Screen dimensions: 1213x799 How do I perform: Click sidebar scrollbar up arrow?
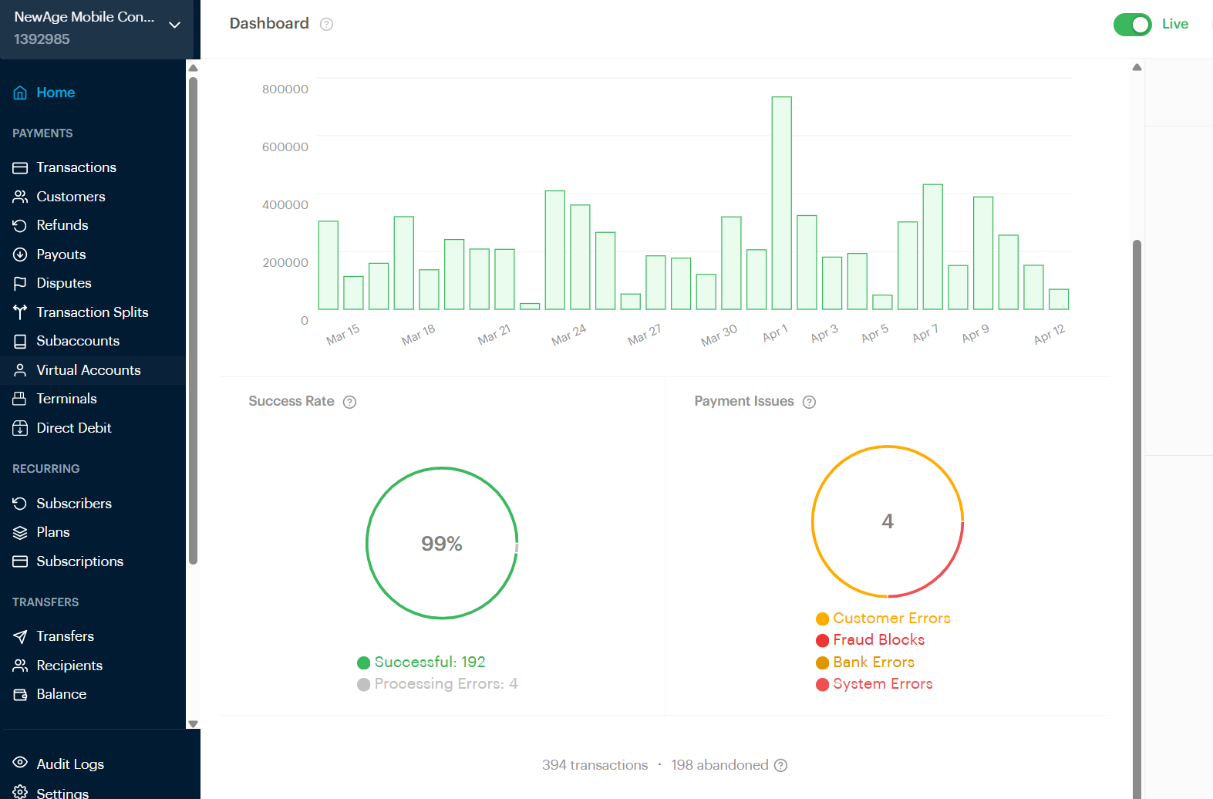193,68
